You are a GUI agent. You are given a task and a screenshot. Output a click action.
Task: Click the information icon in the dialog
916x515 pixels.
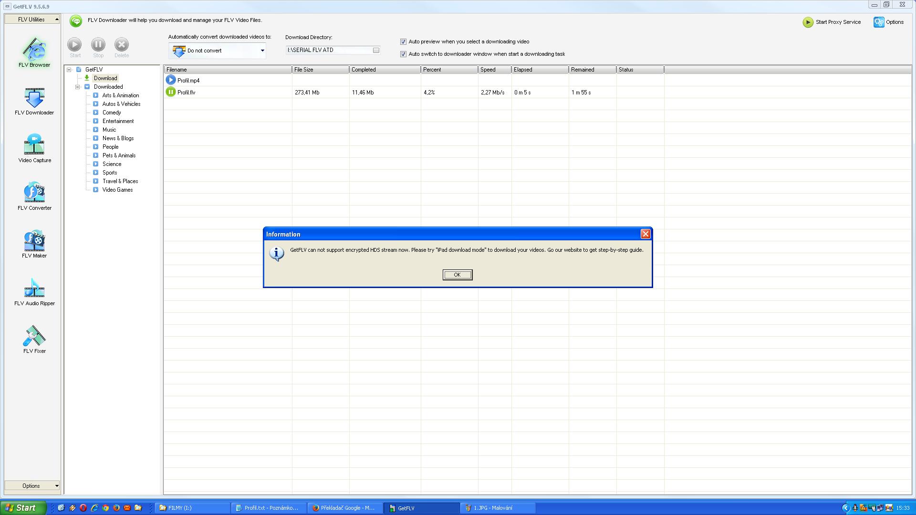[x=277, y=253]
